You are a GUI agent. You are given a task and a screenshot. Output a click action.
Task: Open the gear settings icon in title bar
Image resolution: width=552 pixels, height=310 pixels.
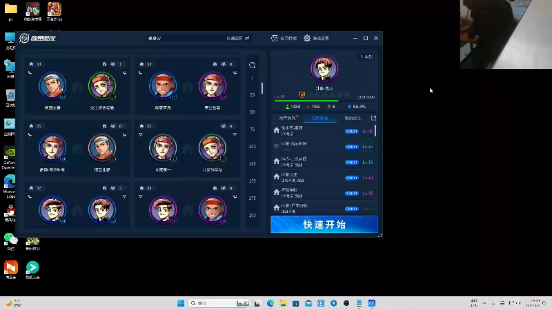point(307,38)
